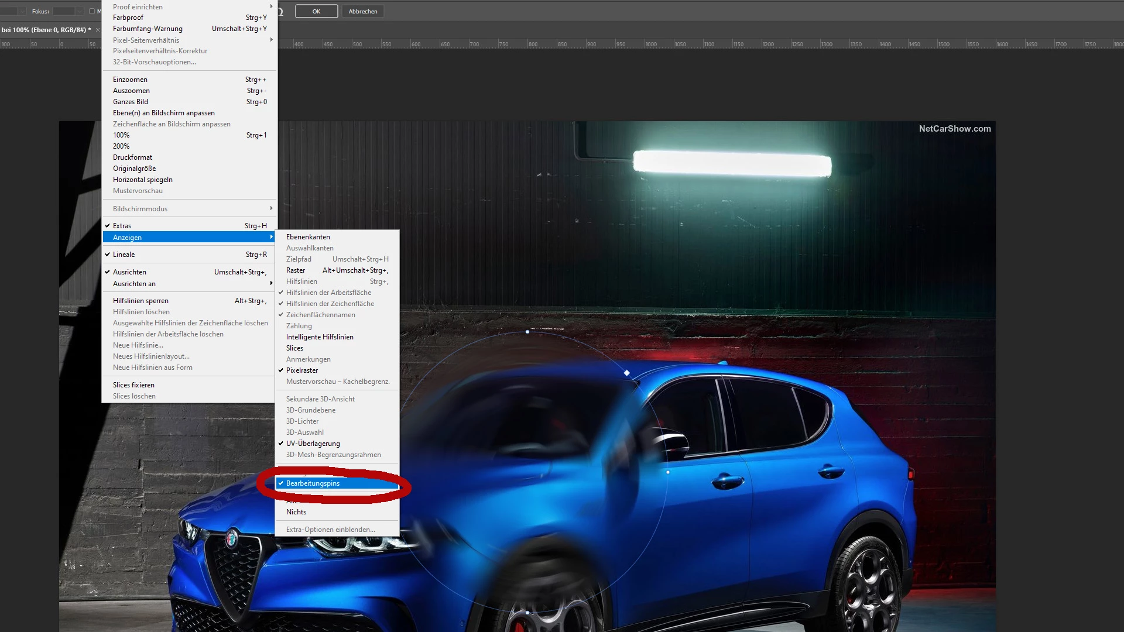1124x632 pixels.
Task: Click the top round blur ring handle
Action: 527,332
